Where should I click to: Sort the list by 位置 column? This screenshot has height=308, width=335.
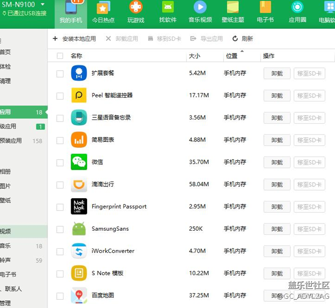232,56
